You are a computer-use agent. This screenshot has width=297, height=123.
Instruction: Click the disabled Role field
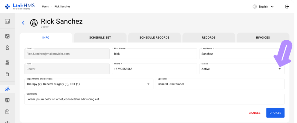click(x=67, y=69)
